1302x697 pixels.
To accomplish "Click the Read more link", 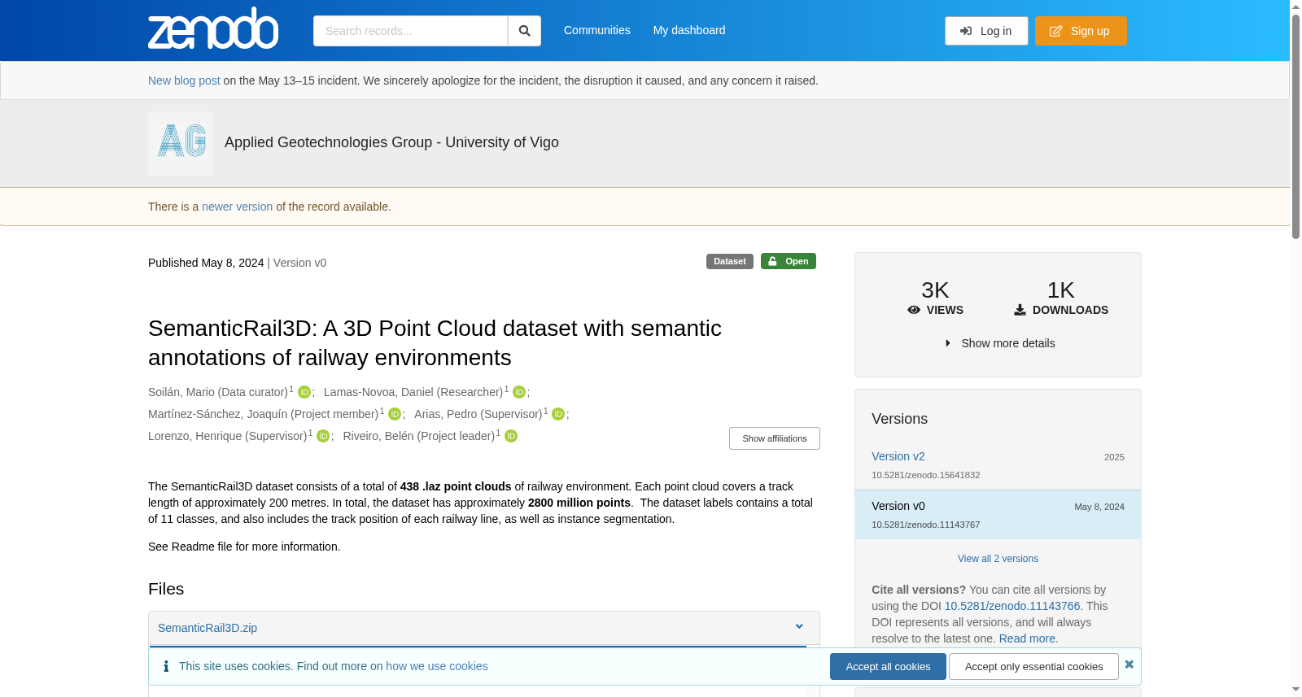I will pyautogui.click(x=1027, y=638).
